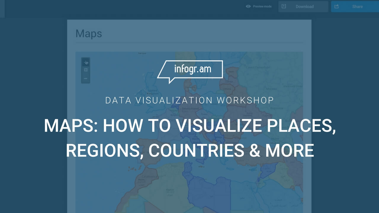Click the Maps project heading
The height and width of the screenshot is (213, 379).
89,33
